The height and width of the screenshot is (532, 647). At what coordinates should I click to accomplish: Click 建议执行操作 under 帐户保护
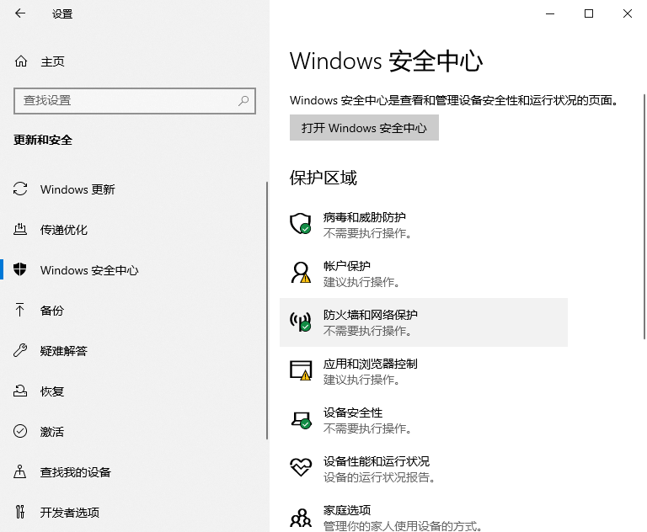coord(361,282)
